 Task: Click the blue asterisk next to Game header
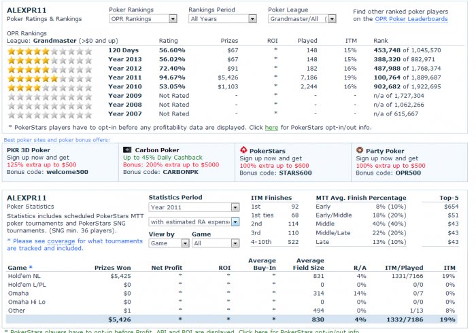click(31, 267)
